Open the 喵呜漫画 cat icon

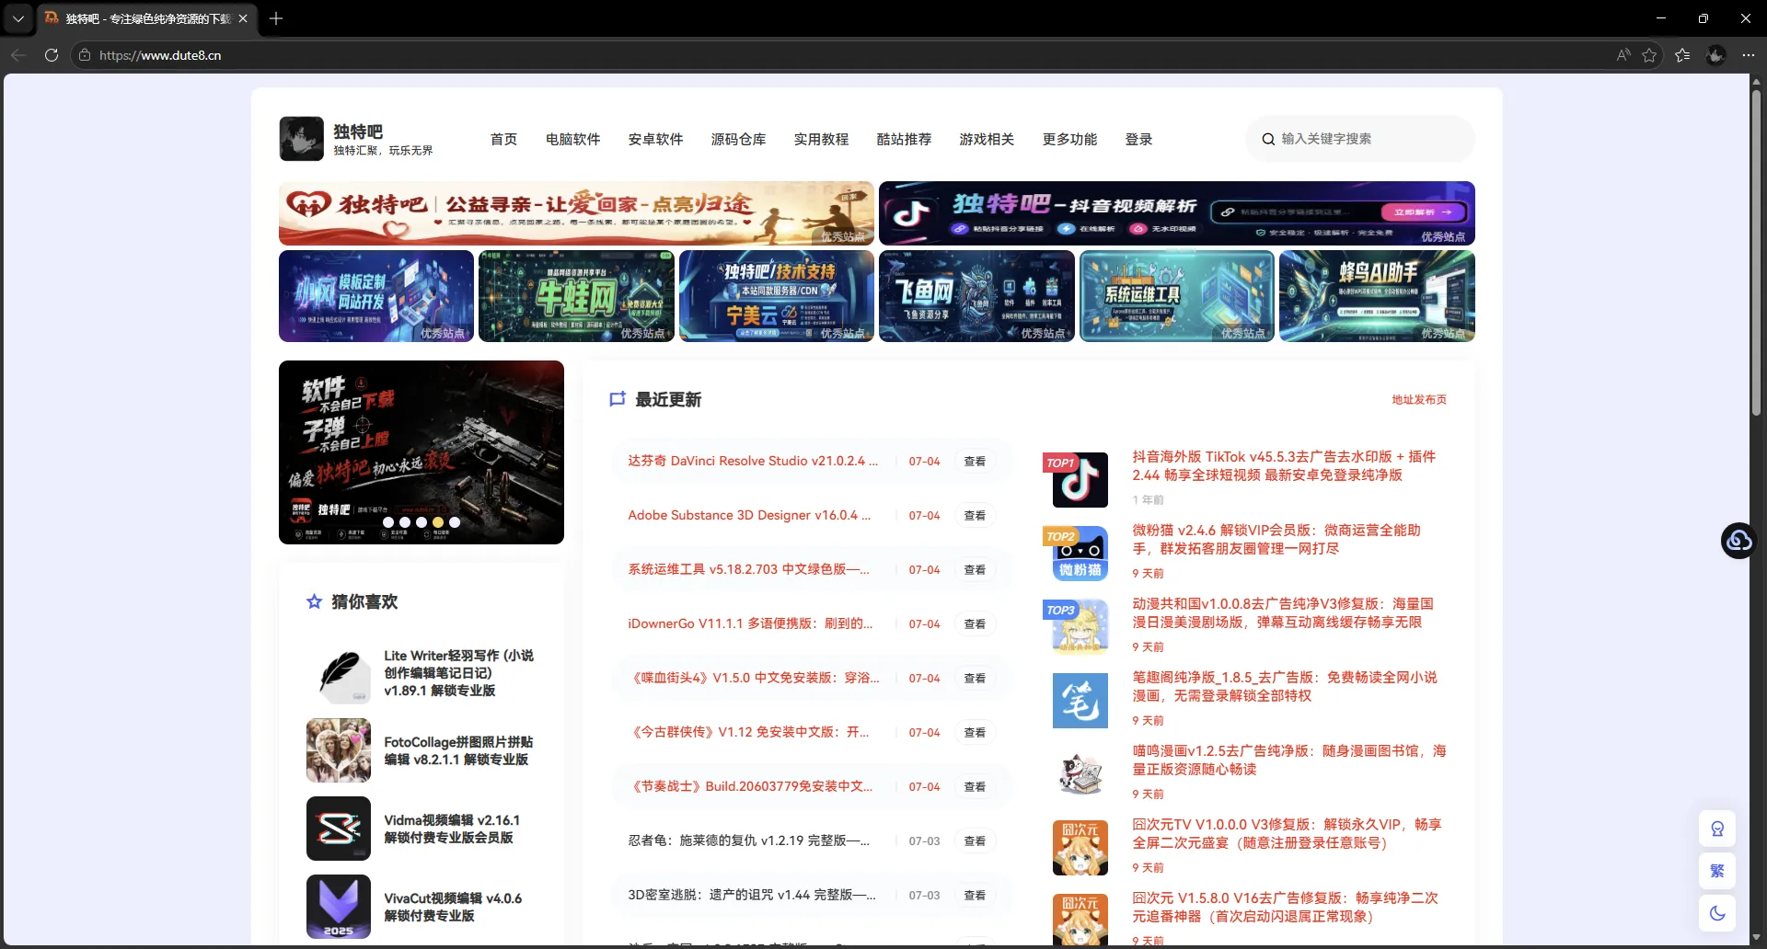[x=1080, y=773]
